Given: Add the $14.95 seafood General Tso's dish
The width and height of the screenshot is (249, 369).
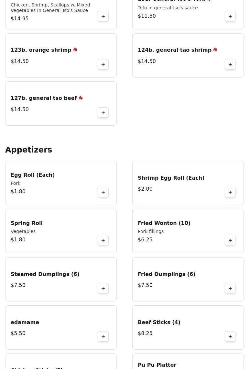Looking at the screenshot, I should (x=103, y=16).
